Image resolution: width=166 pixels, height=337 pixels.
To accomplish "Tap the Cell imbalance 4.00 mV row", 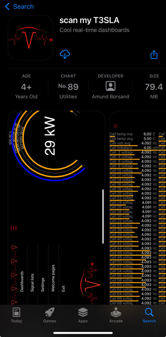I will [x=134, y=148].
